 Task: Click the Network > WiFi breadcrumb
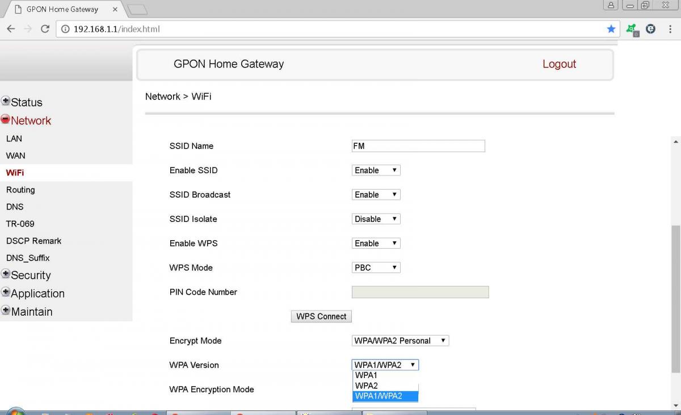178,97
